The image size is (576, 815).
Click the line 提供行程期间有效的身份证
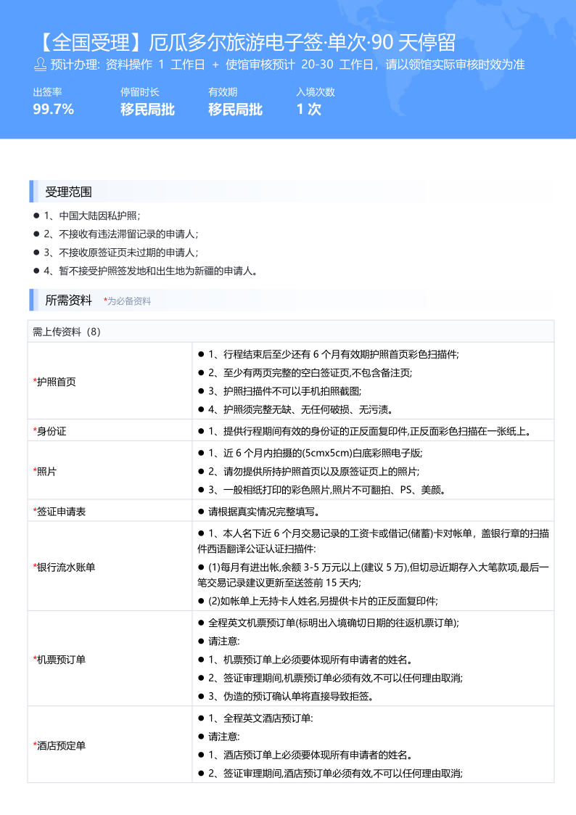tap(370, 431)
